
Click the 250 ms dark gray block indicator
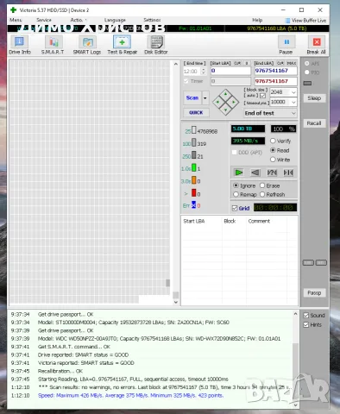194,155
